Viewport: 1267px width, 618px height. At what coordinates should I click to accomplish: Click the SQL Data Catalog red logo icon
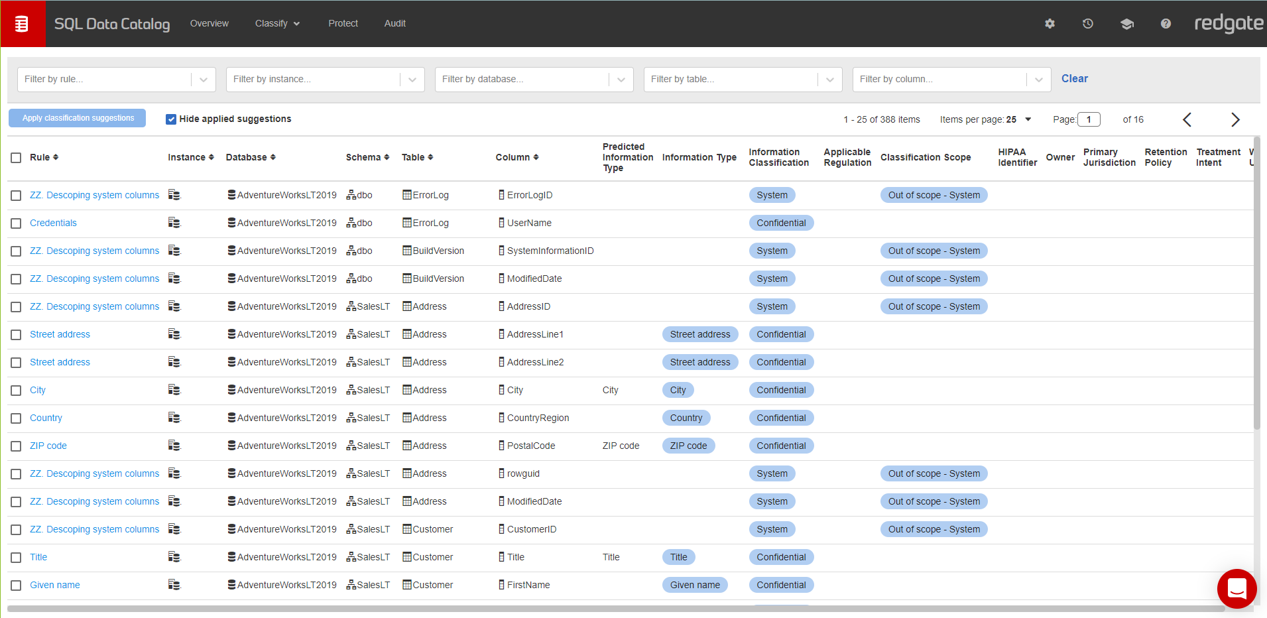[x=22, y=24]
